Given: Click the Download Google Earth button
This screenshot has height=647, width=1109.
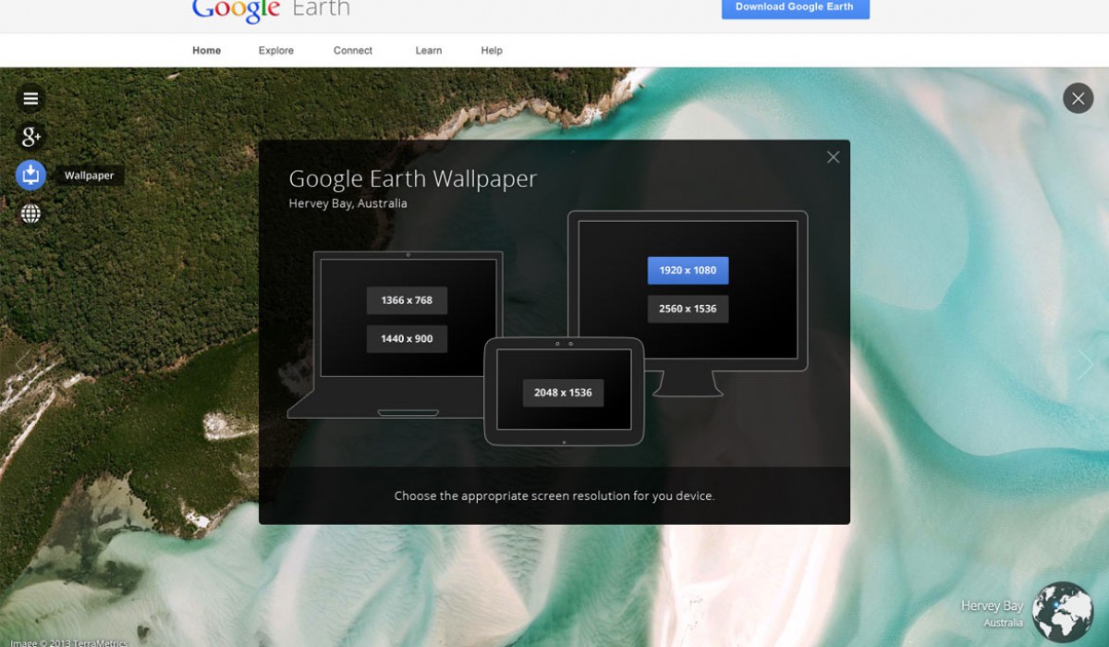Looking at the screenshot, I should click(x=795, y=7).
